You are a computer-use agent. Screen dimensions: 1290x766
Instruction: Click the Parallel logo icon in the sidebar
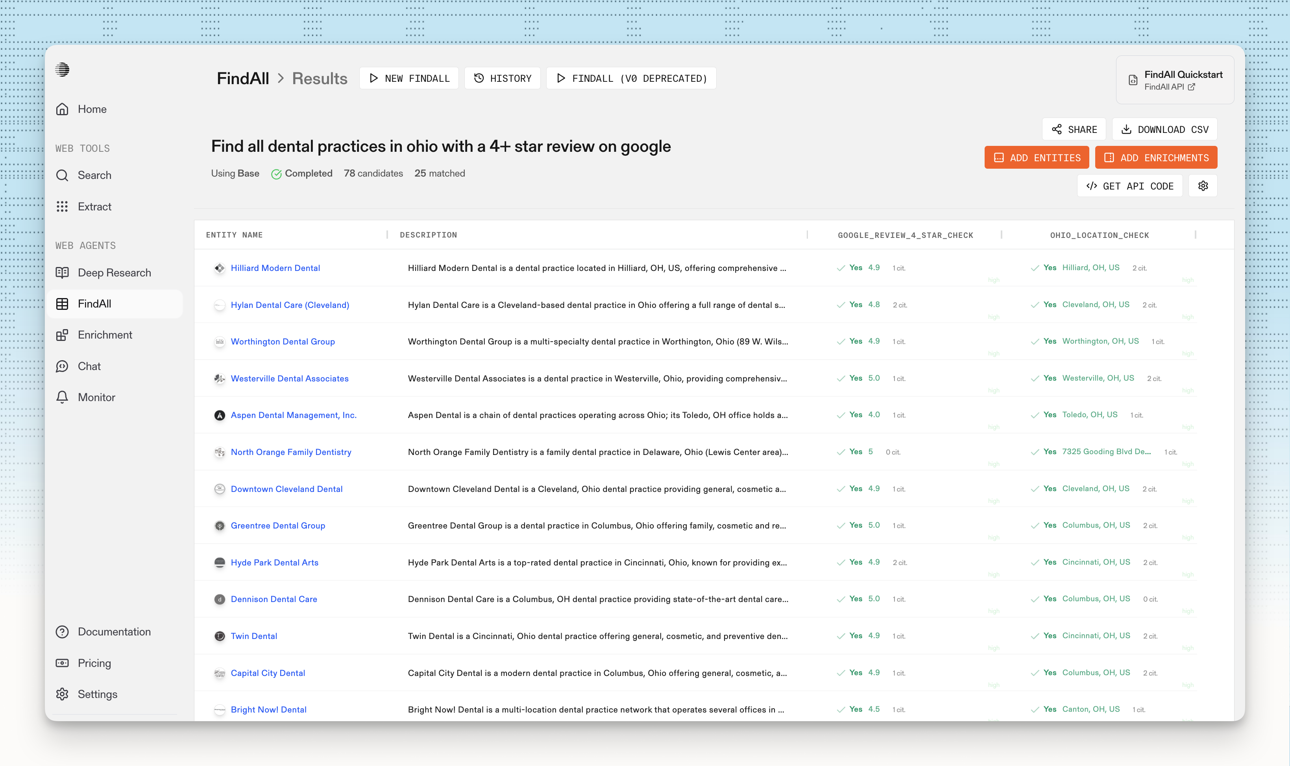(63, 69)
